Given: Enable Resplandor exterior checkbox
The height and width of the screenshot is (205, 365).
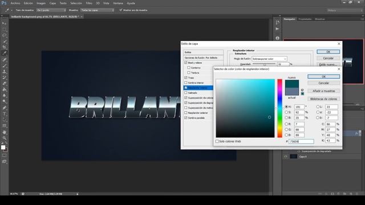Looking at the screenshot, I should [186, 113].
